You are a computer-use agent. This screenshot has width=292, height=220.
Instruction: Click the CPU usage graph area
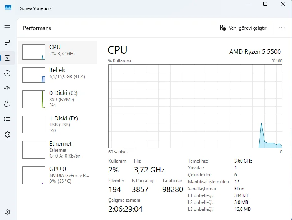click(x=195, y=106)
